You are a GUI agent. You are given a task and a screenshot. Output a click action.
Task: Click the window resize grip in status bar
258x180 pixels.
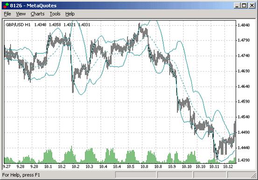254,175
